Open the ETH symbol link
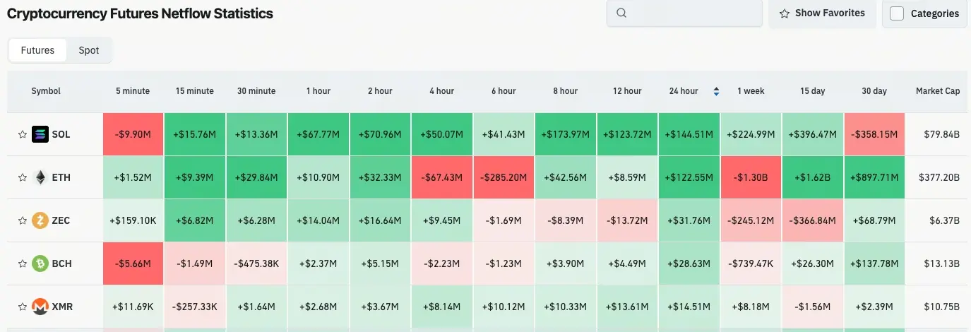The height and width of the screenshot is (332, 971). tap(61, 177)
